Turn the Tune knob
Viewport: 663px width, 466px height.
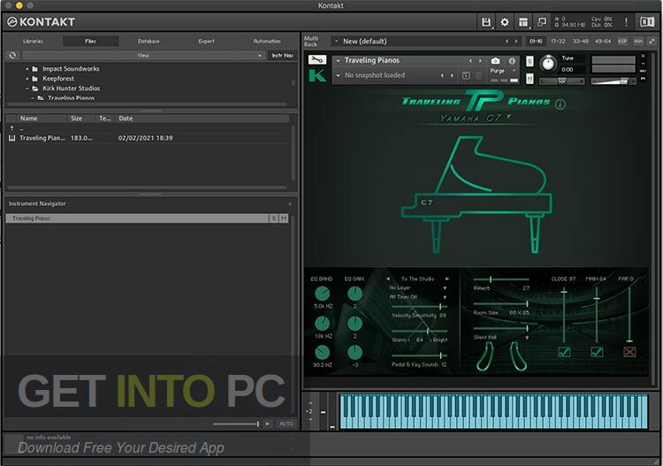pos(548,64)
